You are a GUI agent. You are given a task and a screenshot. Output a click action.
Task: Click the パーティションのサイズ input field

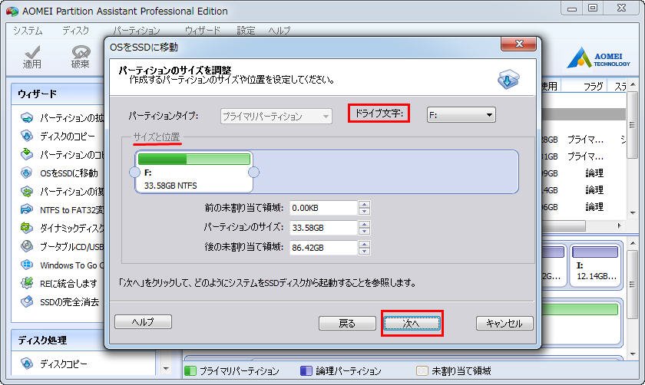[x=323, y=228]
